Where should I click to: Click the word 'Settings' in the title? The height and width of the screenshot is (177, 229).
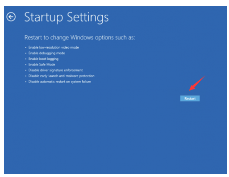pos(88,17)
